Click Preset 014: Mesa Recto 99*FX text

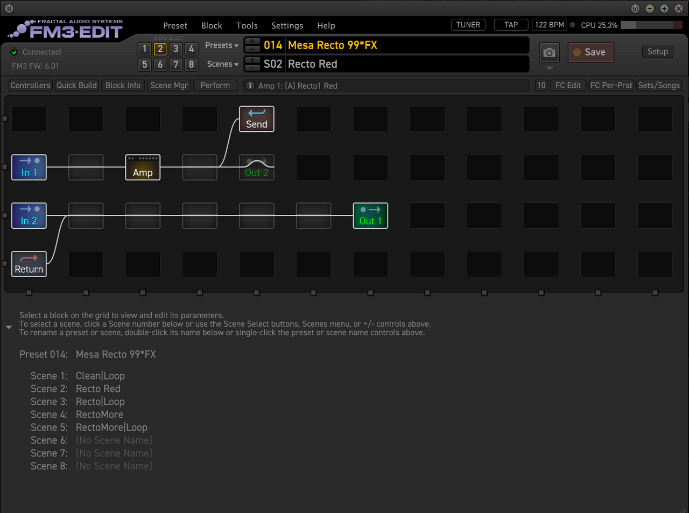(88, 354)
